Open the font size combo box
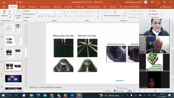174x98 pixels. 59,12
